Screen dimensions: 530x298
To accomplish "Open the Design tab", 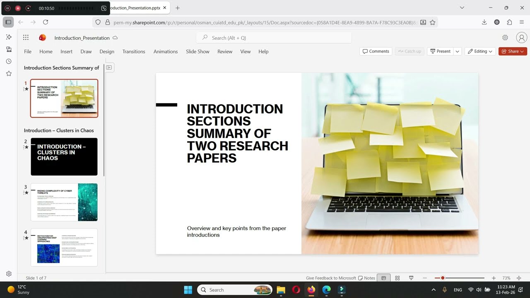I will tap(107, 51).
